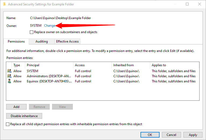
Task: Enable Replace owner on subcontainers and objects
Action: (32, 32)
